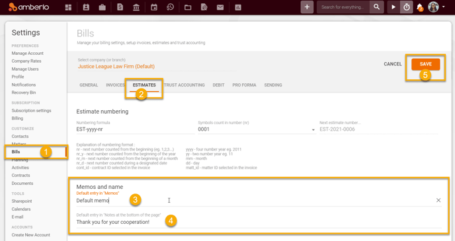Viewport: 455px width, 241px height.
Task: Click the Cancel button
Action: click(x=393, y=64)
